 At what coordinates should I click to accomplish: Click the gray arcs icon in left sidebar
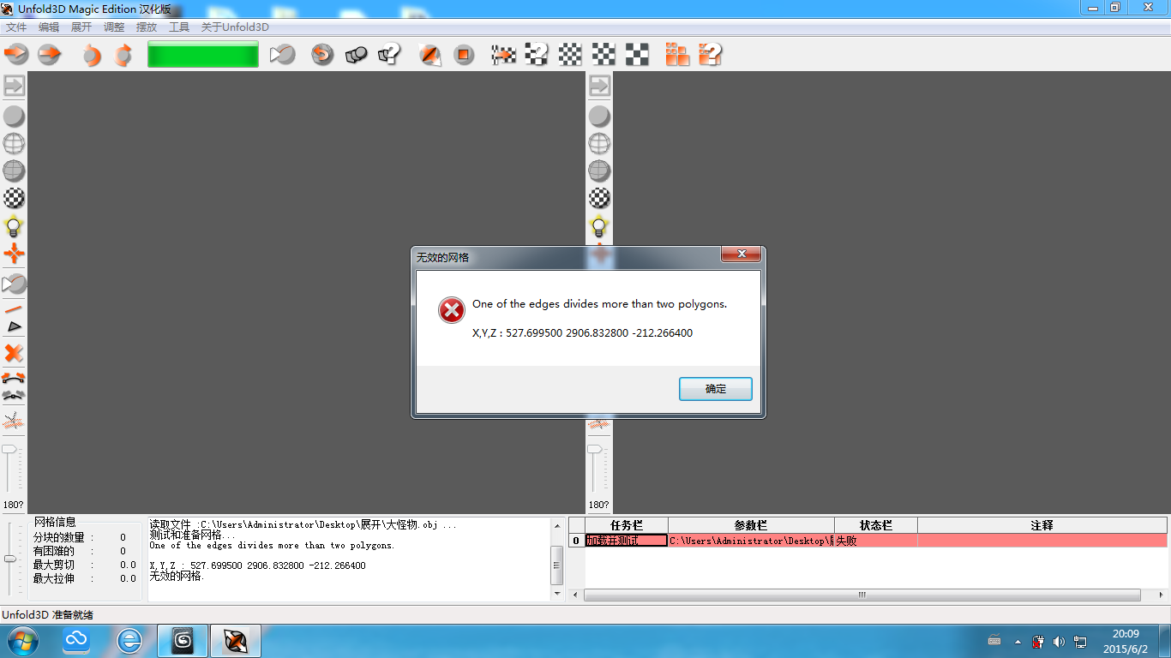click(14, 395)
